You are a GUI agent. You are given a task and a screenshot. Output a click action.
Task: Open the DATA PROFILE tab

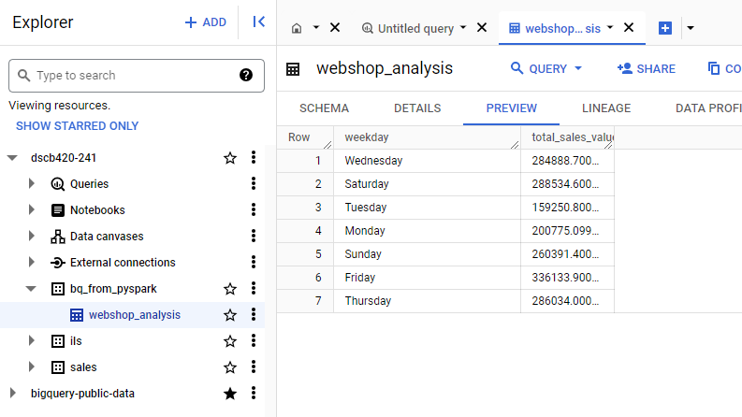[x=708, y=108]
